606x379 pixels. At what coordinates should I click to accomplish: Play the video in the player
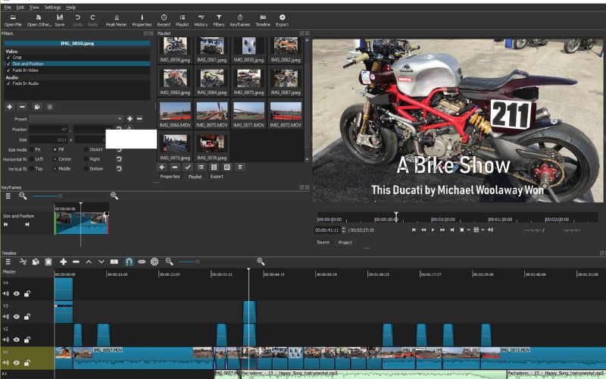point(433,230)
